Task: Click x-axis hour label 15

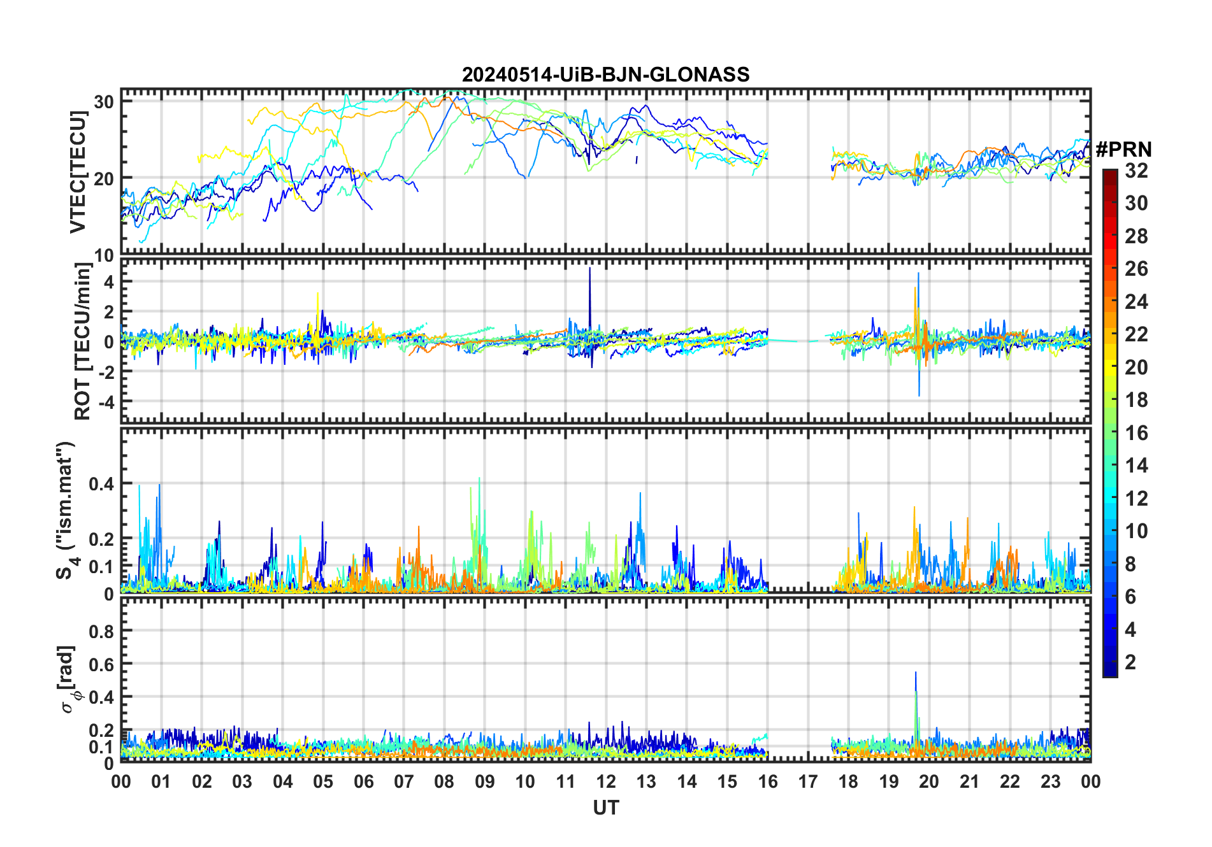Action: 727,781
